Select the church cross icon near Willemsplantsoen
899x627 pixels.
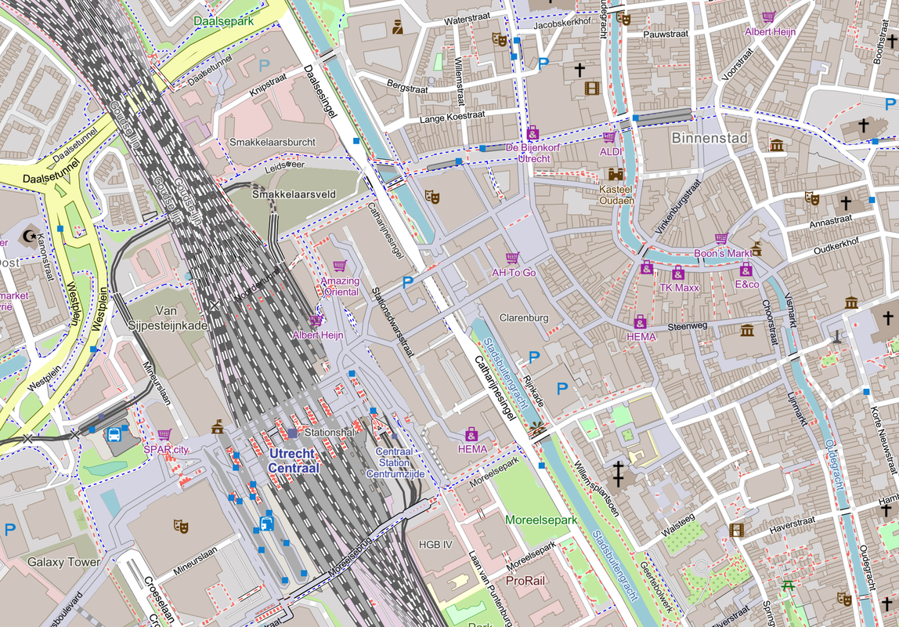[618, 474]
